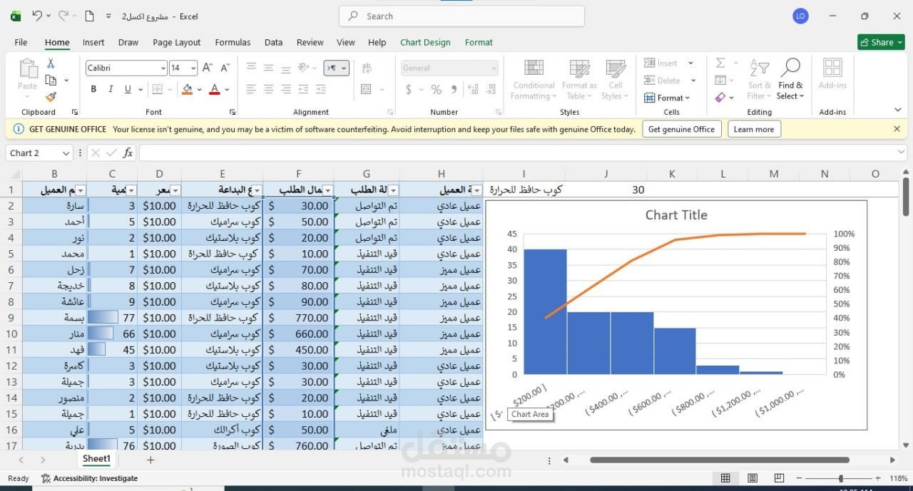Click the Cut scissors icon
Screen dimensions: 913x491
51,63
